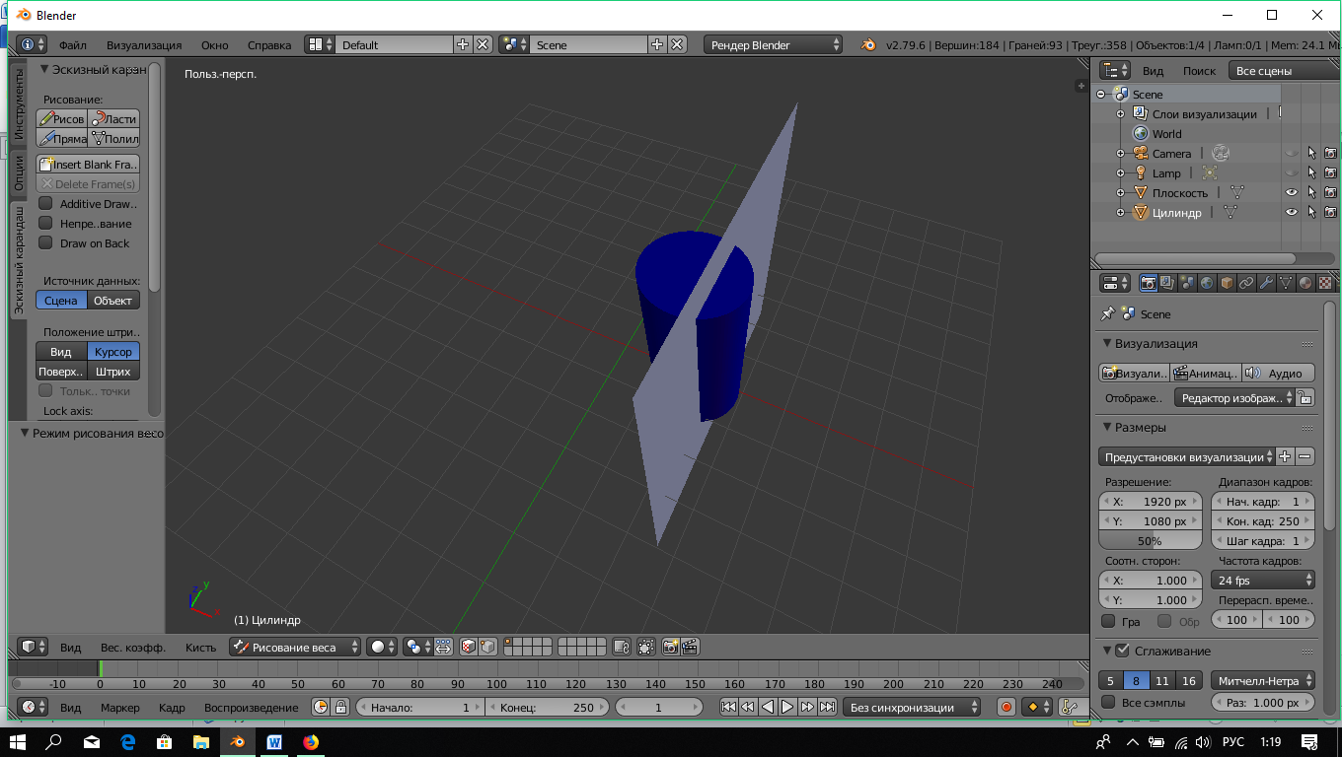Open the Modifiers wrench tab icon
The image size is (1342, 757).
[x=1266, y=283]
